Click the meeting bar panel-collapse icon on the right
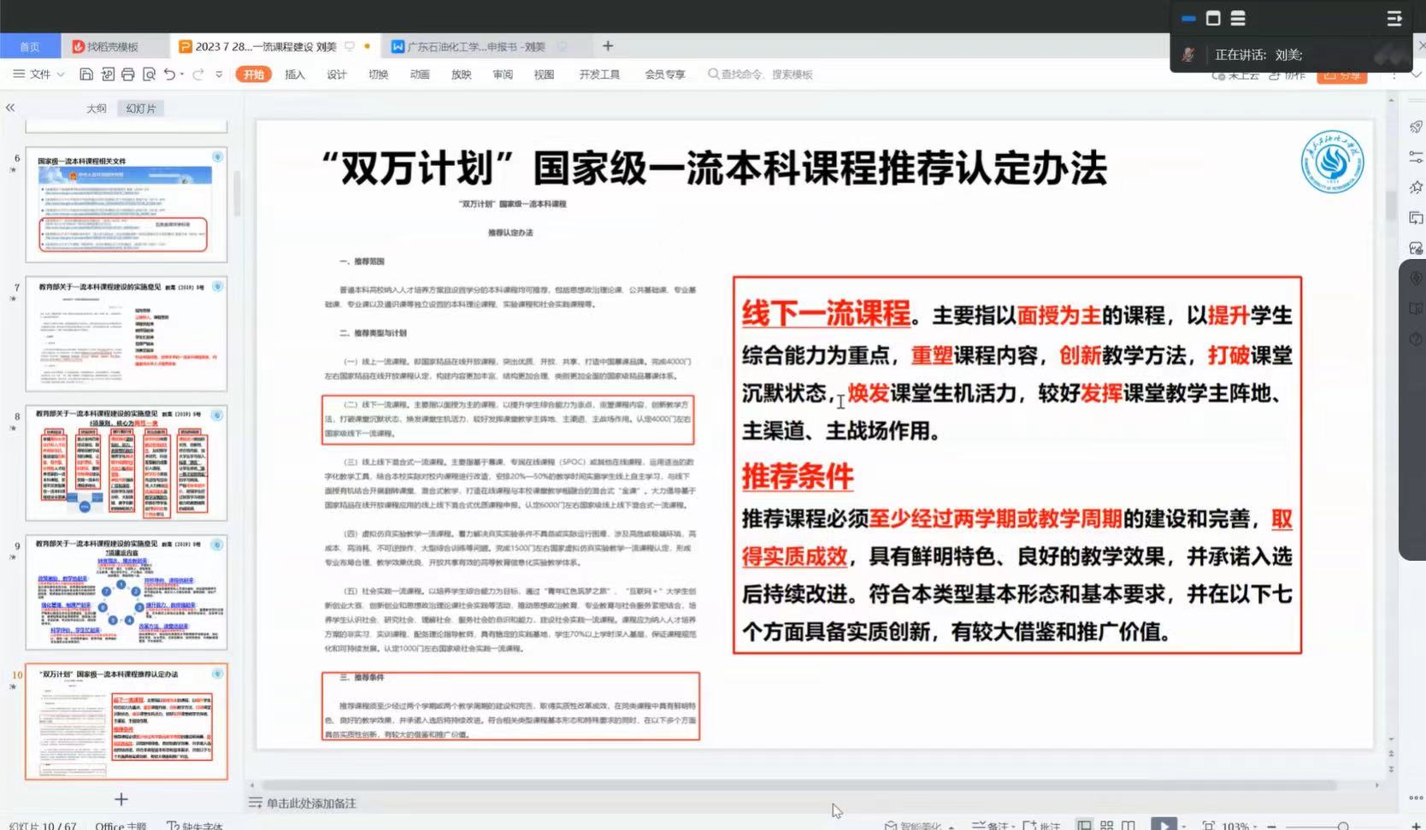 coord(1394,18)
